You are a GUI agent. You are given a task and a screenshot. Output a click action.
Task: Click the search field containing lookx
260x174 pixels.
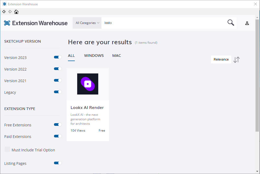pos(163,23)
